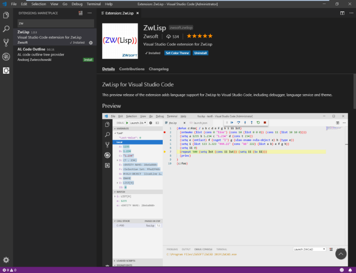The width and height of the screenshot is (356, 273).
Task: Click the Uninstall button for ZwLisp
Action: coord(201,53)
